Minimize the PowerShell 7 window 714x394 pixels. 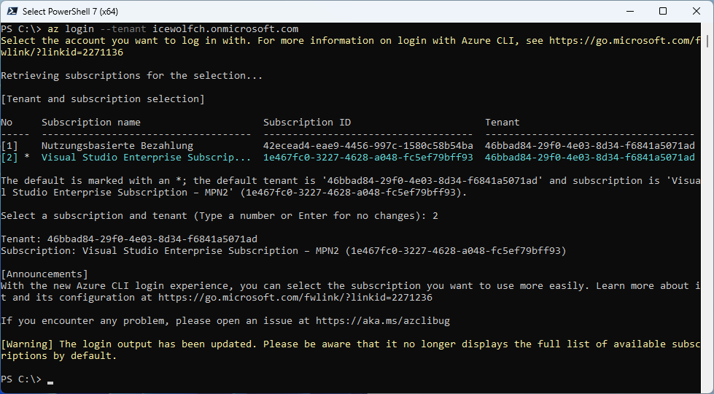630,11
